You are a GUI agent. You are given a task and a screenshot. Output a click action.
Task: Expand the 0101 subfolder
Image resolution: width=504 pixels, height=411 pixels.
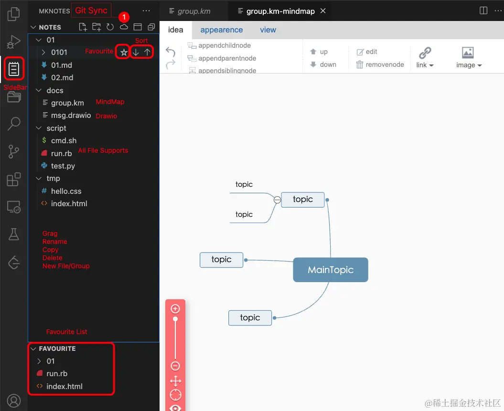(43, 53)
